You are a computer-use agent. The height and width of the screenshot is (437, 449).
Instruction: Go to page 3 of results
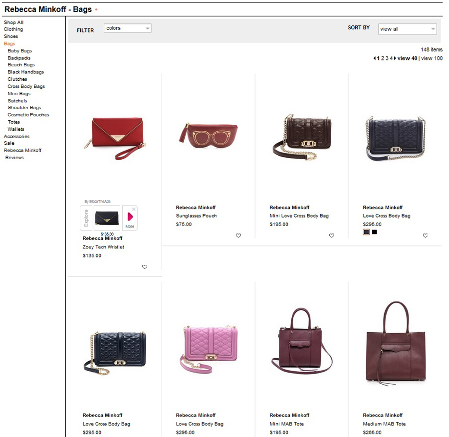click(x=387, y=58)
